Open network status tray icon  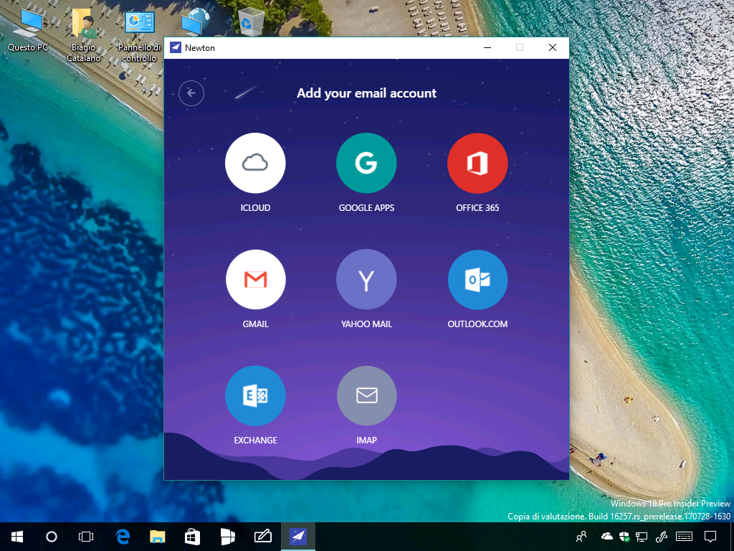click(642, 537)
